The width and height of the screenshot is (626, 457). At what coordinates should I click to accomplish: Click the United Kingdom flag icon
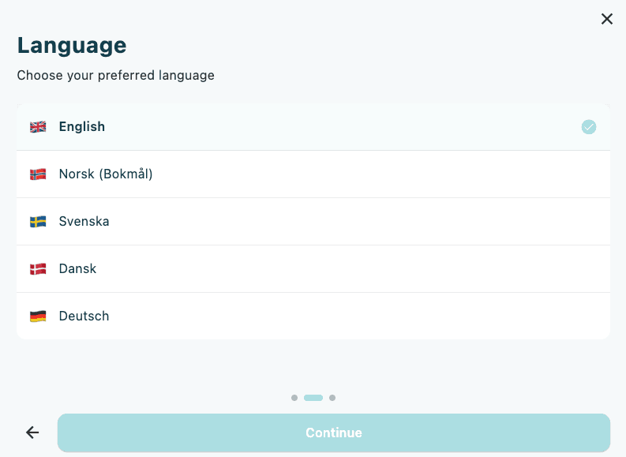point(38,127)
